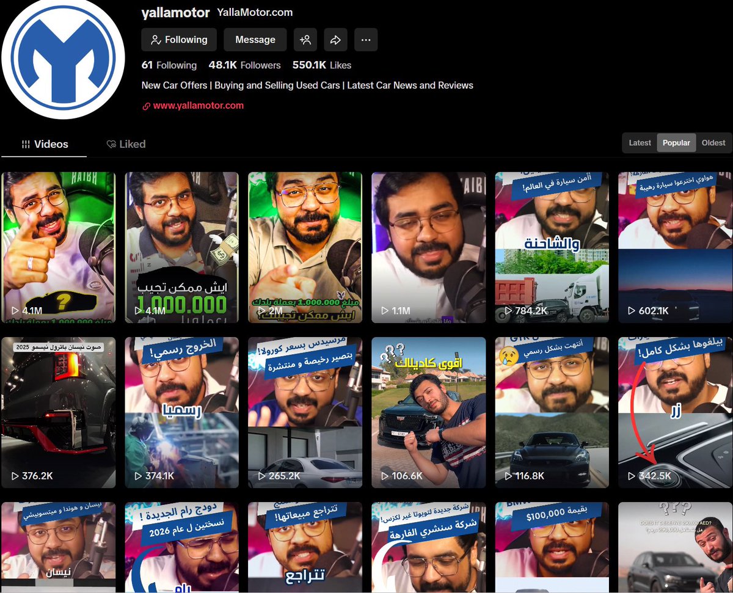The image size is (733, 593).
Task: View the 48.1K Followers list
Action: 244,65
